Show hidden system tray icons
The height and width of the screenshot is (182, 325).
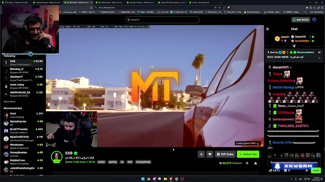tap(291, 179)
